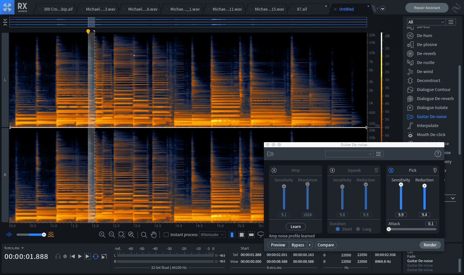This screenshot has width=464, height=275.
Task: Open the Attenuate instant process dropdown
Action: 212,235
